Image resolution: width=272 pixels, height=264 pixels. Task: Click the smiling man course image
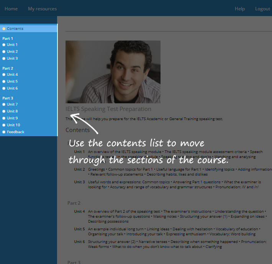tap(113, 72)
